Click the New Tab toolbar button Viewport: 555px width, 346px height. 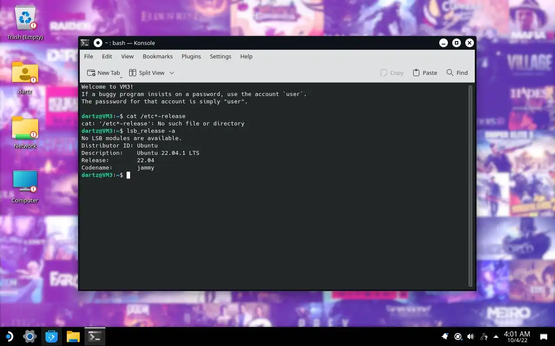(x=104, y=73)
